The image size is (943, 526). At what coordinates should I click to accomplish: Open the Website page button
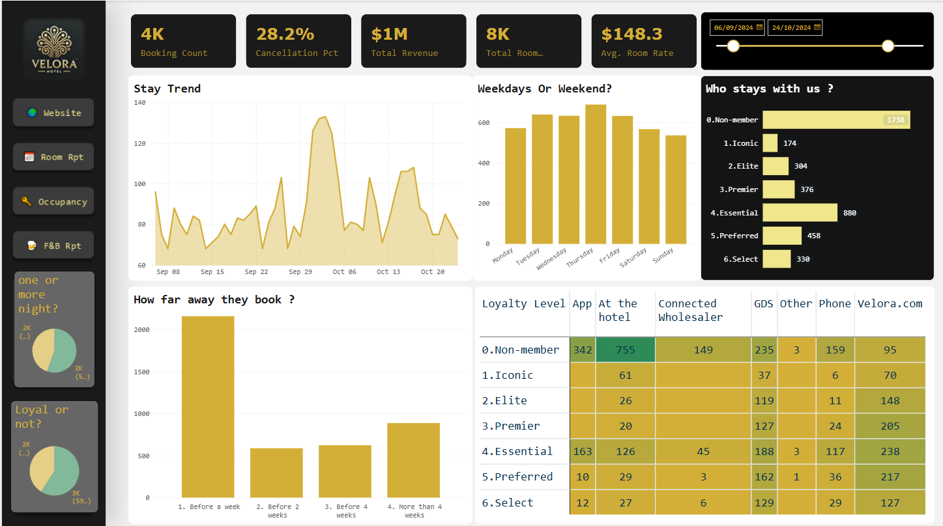coord(53,113)
